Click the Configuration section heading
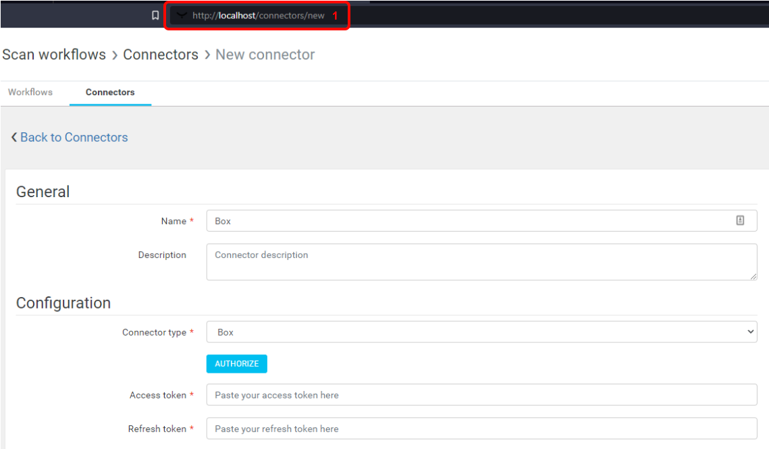 pyautogui.click(x=63, y=303)
